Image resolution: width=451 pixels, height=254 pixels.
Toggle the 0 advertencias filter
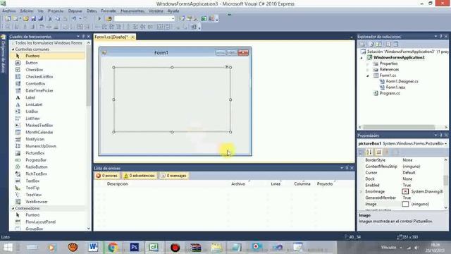[140, 176]
